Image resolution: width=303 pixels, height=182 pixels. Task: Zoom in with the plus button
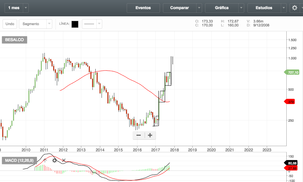(x=150, y=135)
